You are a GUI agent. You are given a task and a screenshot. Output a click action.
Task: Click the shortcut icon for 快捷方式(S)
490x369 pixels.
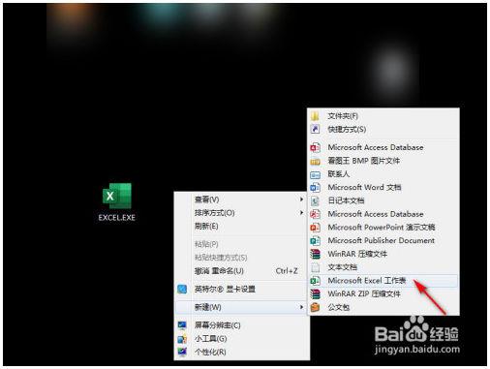[315, 129]
